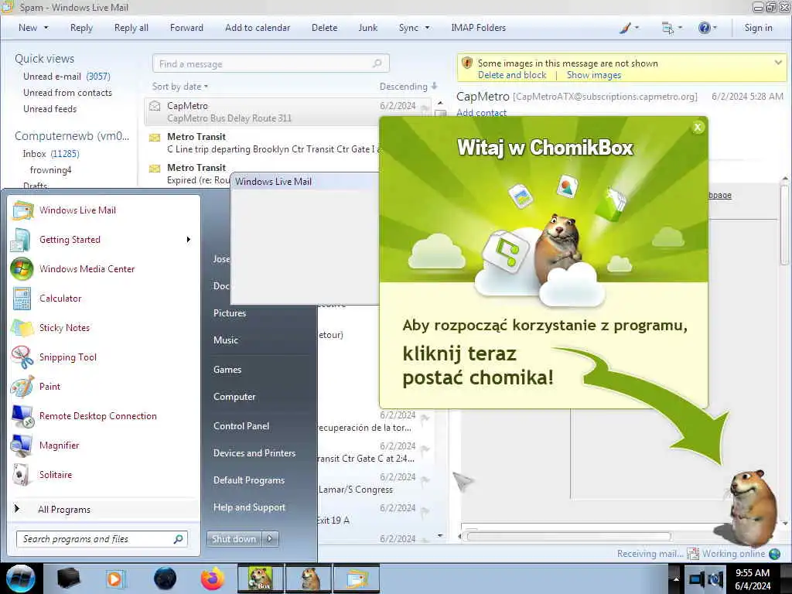Screen dimensions: 792x594
Task: Open Music from the Start menu
Action: (225, 340)
